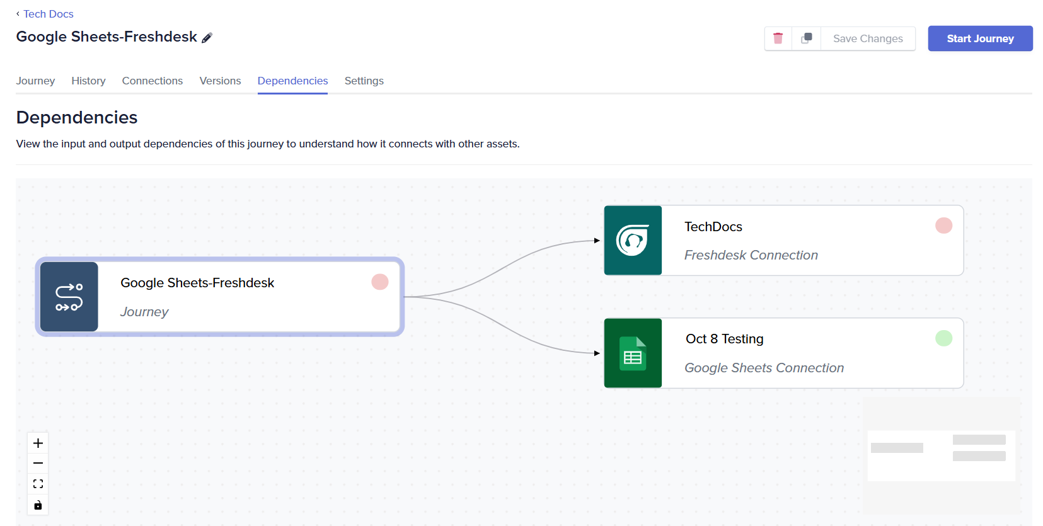This screenshot has height=526, width=1043.
Task: Click the Start Journey button
Action: 980,38
